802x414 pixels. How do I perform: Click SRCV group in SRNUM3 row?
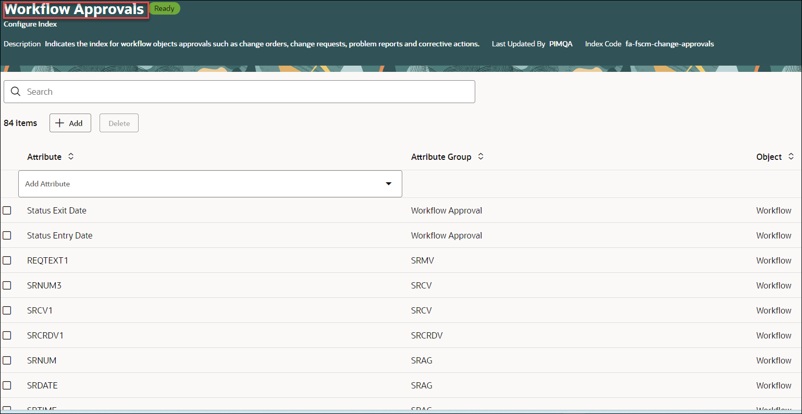click(x=422, y=285)
